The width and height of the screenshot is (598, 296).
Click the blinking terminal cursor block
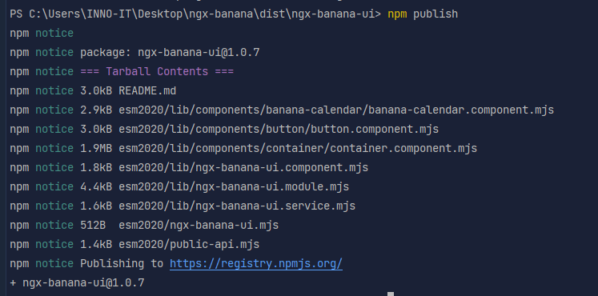(391, 294)
